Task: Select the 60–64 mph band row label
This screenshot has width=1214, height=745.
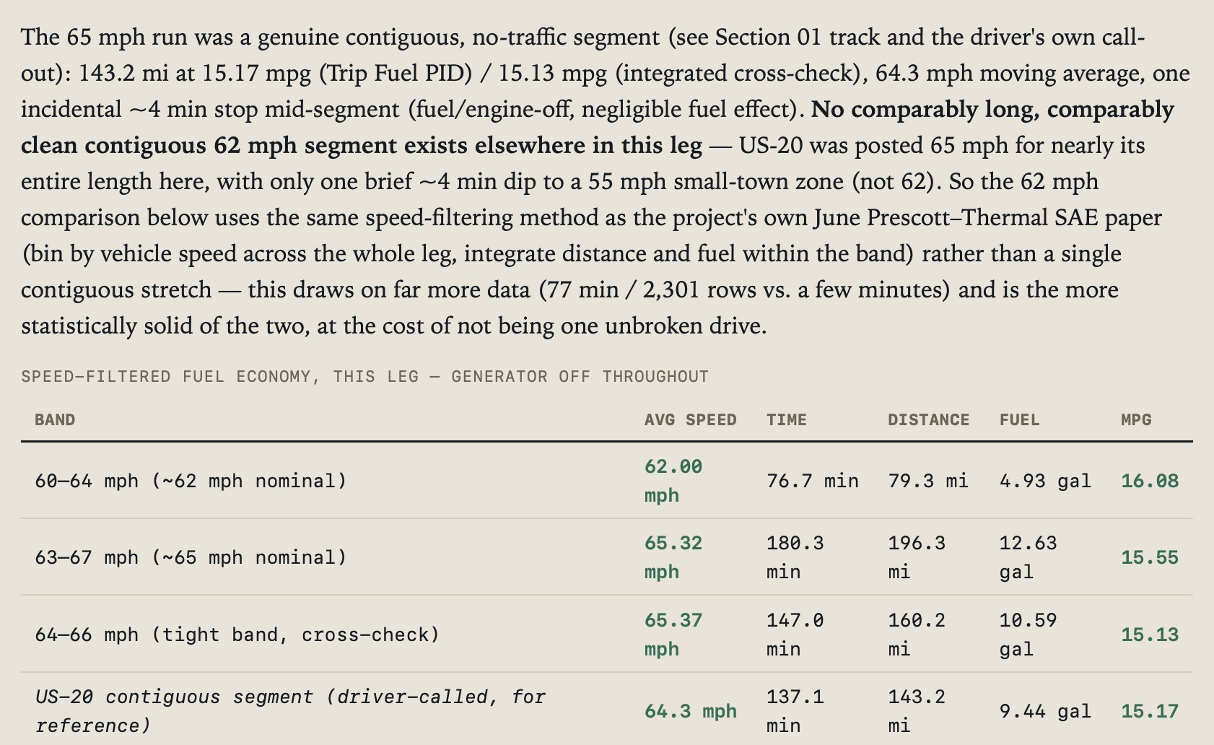Action: coord(191,481)
